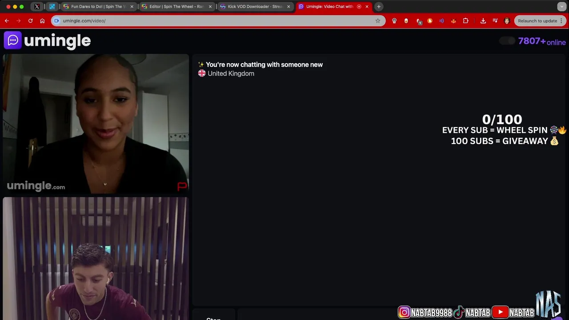Viewport: 569px width, 320px height.
Task: Bookmark this page with star icon
Action: pyautogui.click(x=378, y=21)
